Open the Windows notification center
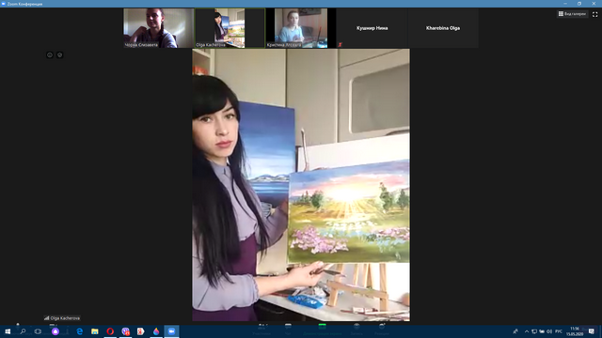 pyautogui.click(x=592, y=331)
